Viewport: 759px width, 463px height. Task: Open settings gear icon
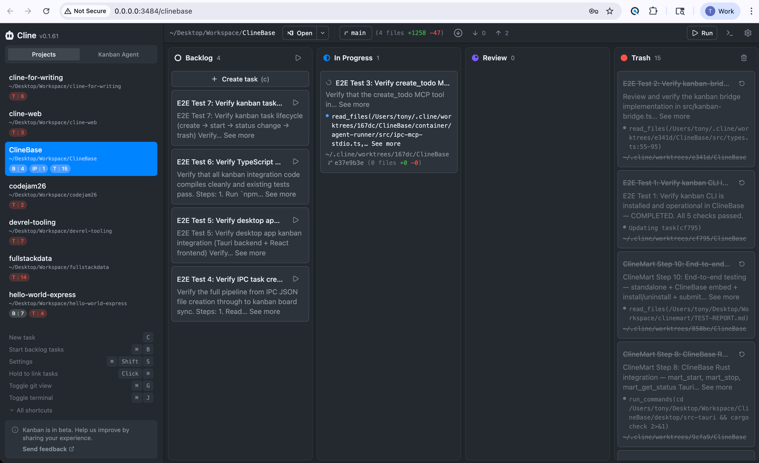click(x=748, y=33)
